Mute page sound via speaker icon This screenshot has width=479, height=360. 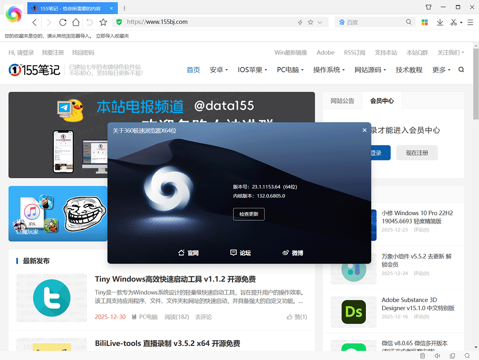(x=437, y=356)
